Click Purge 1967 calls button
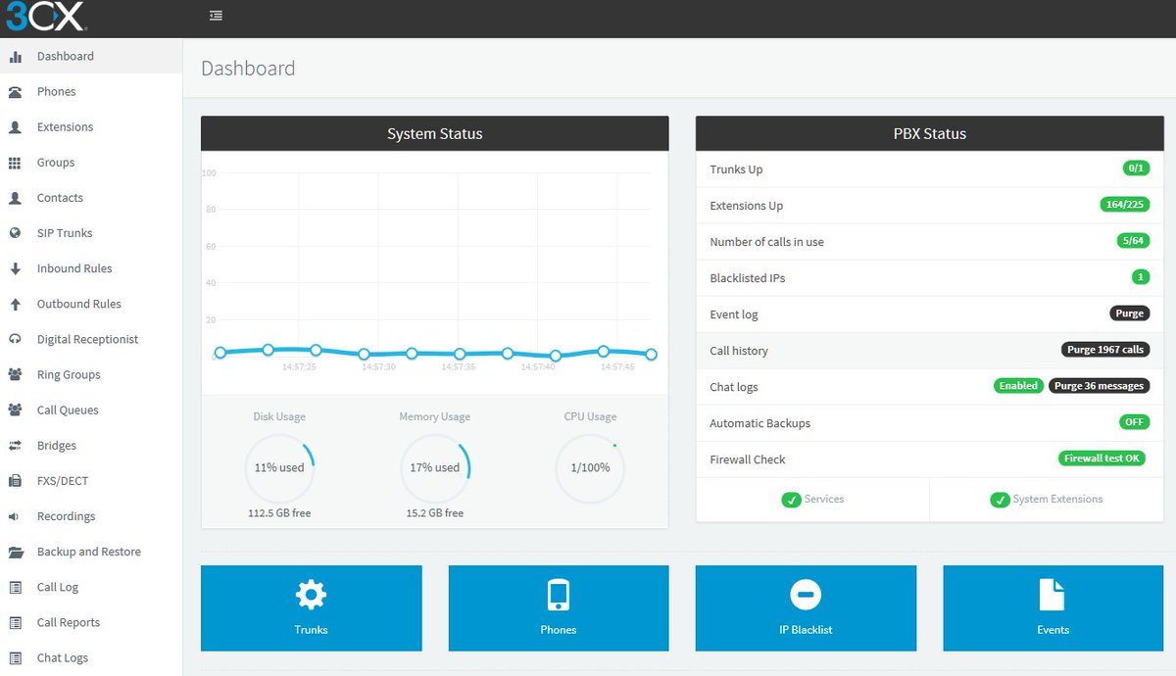The image size is (1176, 676). [1105, 350]
